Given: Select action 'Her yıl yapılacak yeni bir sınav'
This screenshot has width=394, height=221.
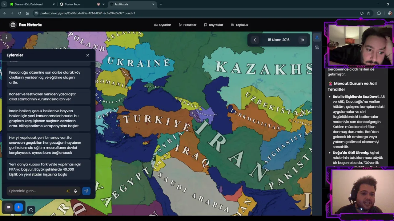Looking at the screenshot, I should point(49,145).
